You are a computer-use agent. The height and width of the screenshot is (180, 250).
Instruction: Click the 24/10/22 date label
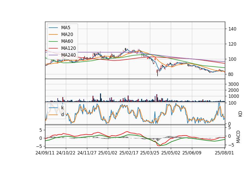pos(66,153)
